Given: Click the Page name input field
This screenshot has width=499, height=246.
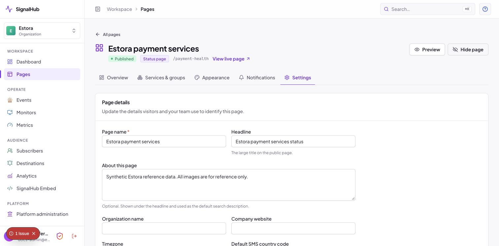Looking at the screenshot, I should click(x=164, y=141).
